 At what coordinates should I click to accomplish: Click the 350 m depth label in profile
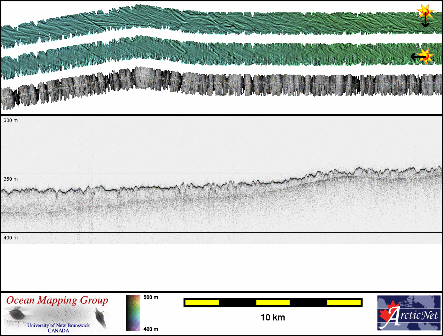[11, 179]
